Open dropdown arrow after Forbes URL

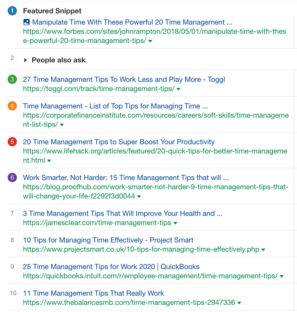pos(150,41)
